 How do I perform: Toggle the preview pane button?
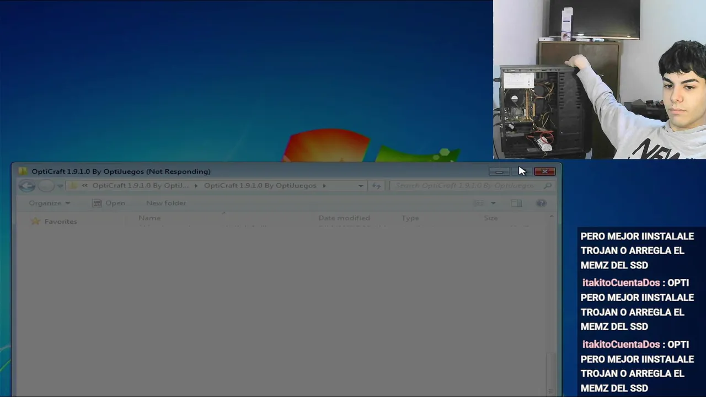(516, 203)
